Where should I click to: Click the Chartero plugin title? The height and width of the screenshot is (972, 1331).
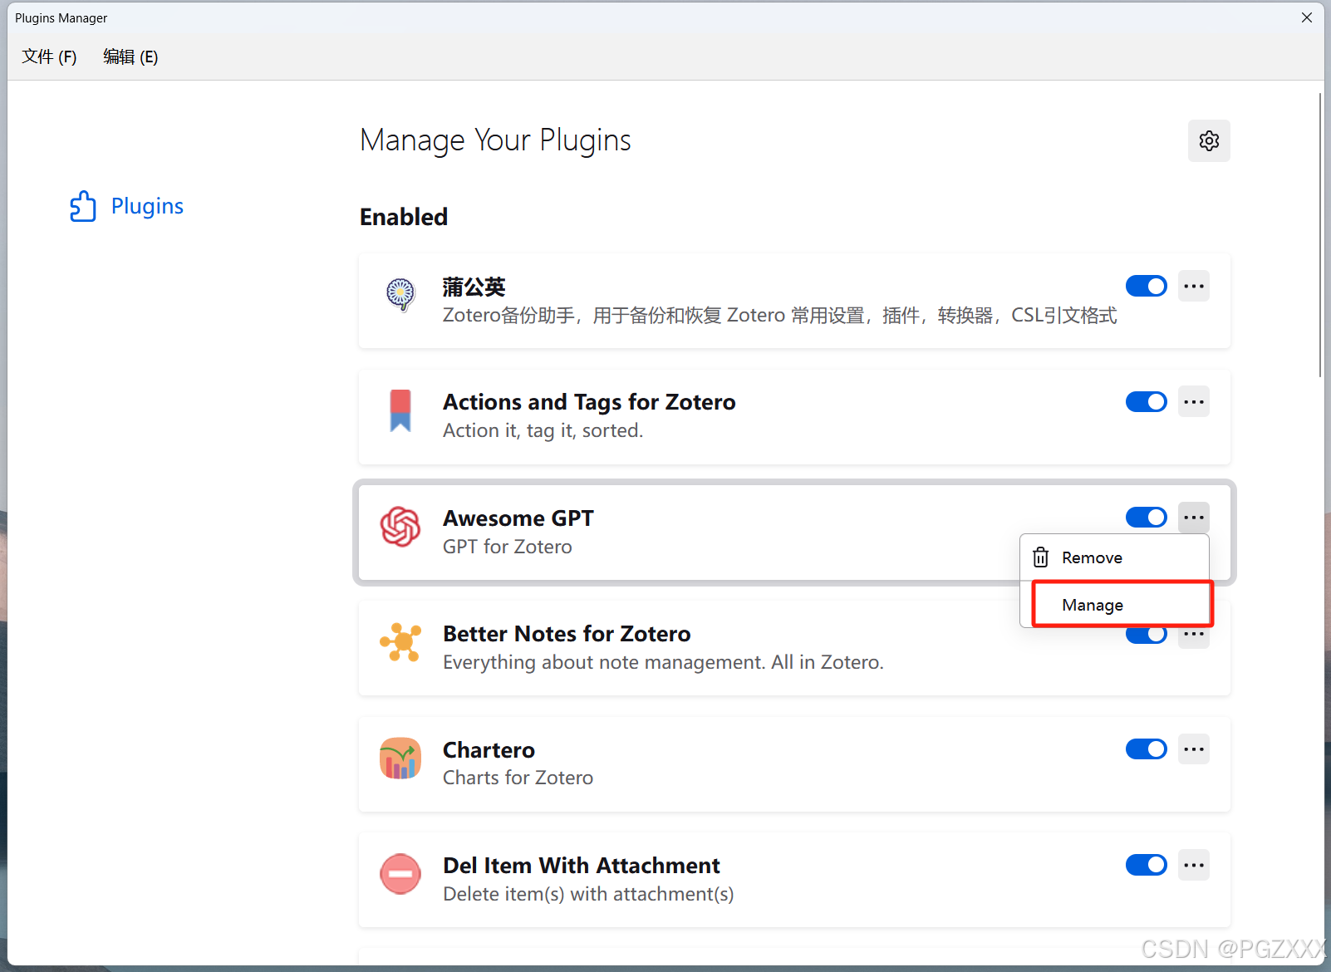pos(489,750)
